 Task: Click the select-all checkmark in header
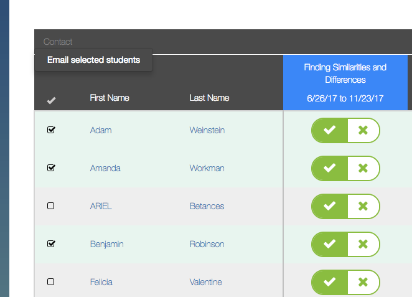tap(51, 100)
